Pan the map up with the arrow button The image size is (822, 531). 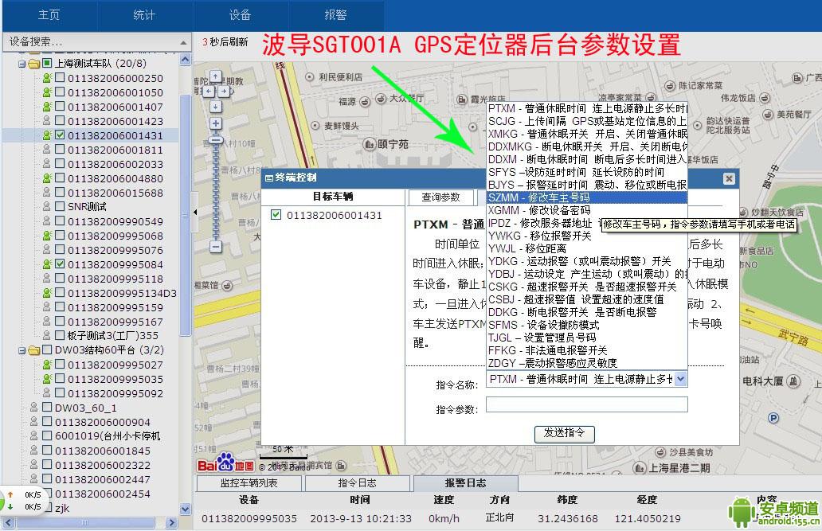[x=216, y=76]
